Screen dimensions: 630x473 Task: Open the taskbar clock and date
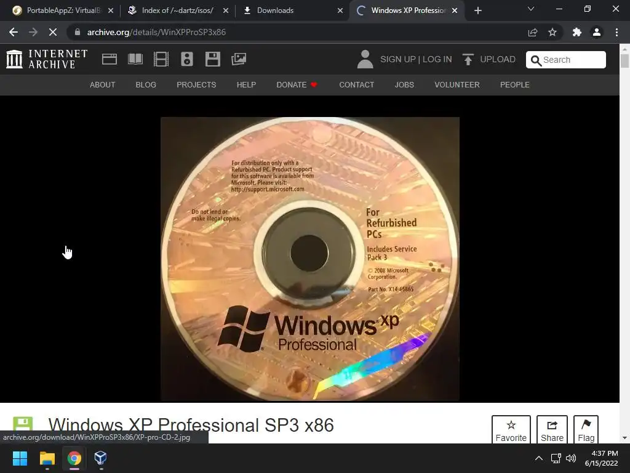click(601, 458)
